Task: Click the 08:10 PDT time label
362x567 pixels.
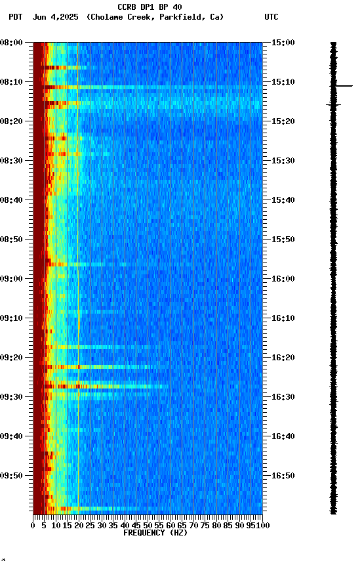Action: point(11,82)
